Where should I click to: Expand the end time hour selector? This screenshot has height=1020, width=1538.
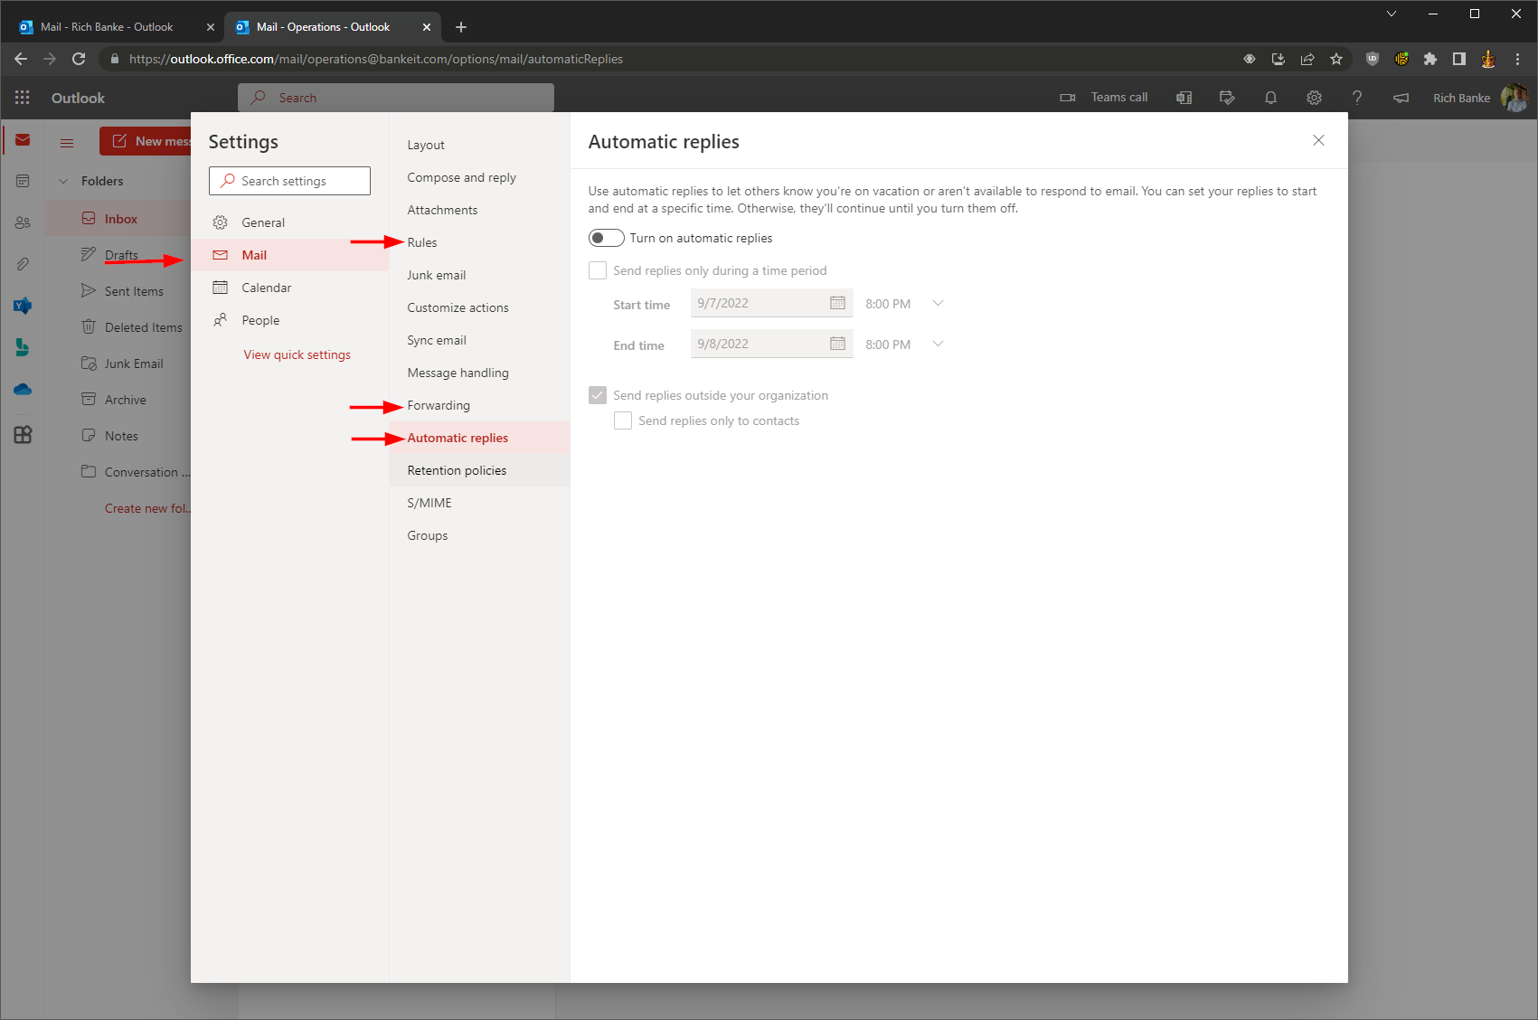(x=938, y=344)
